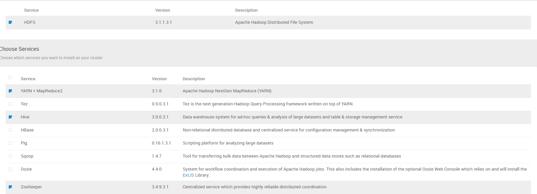Enable the Tez service checkbox
This screenshot has height=194, width=537.
10,104
